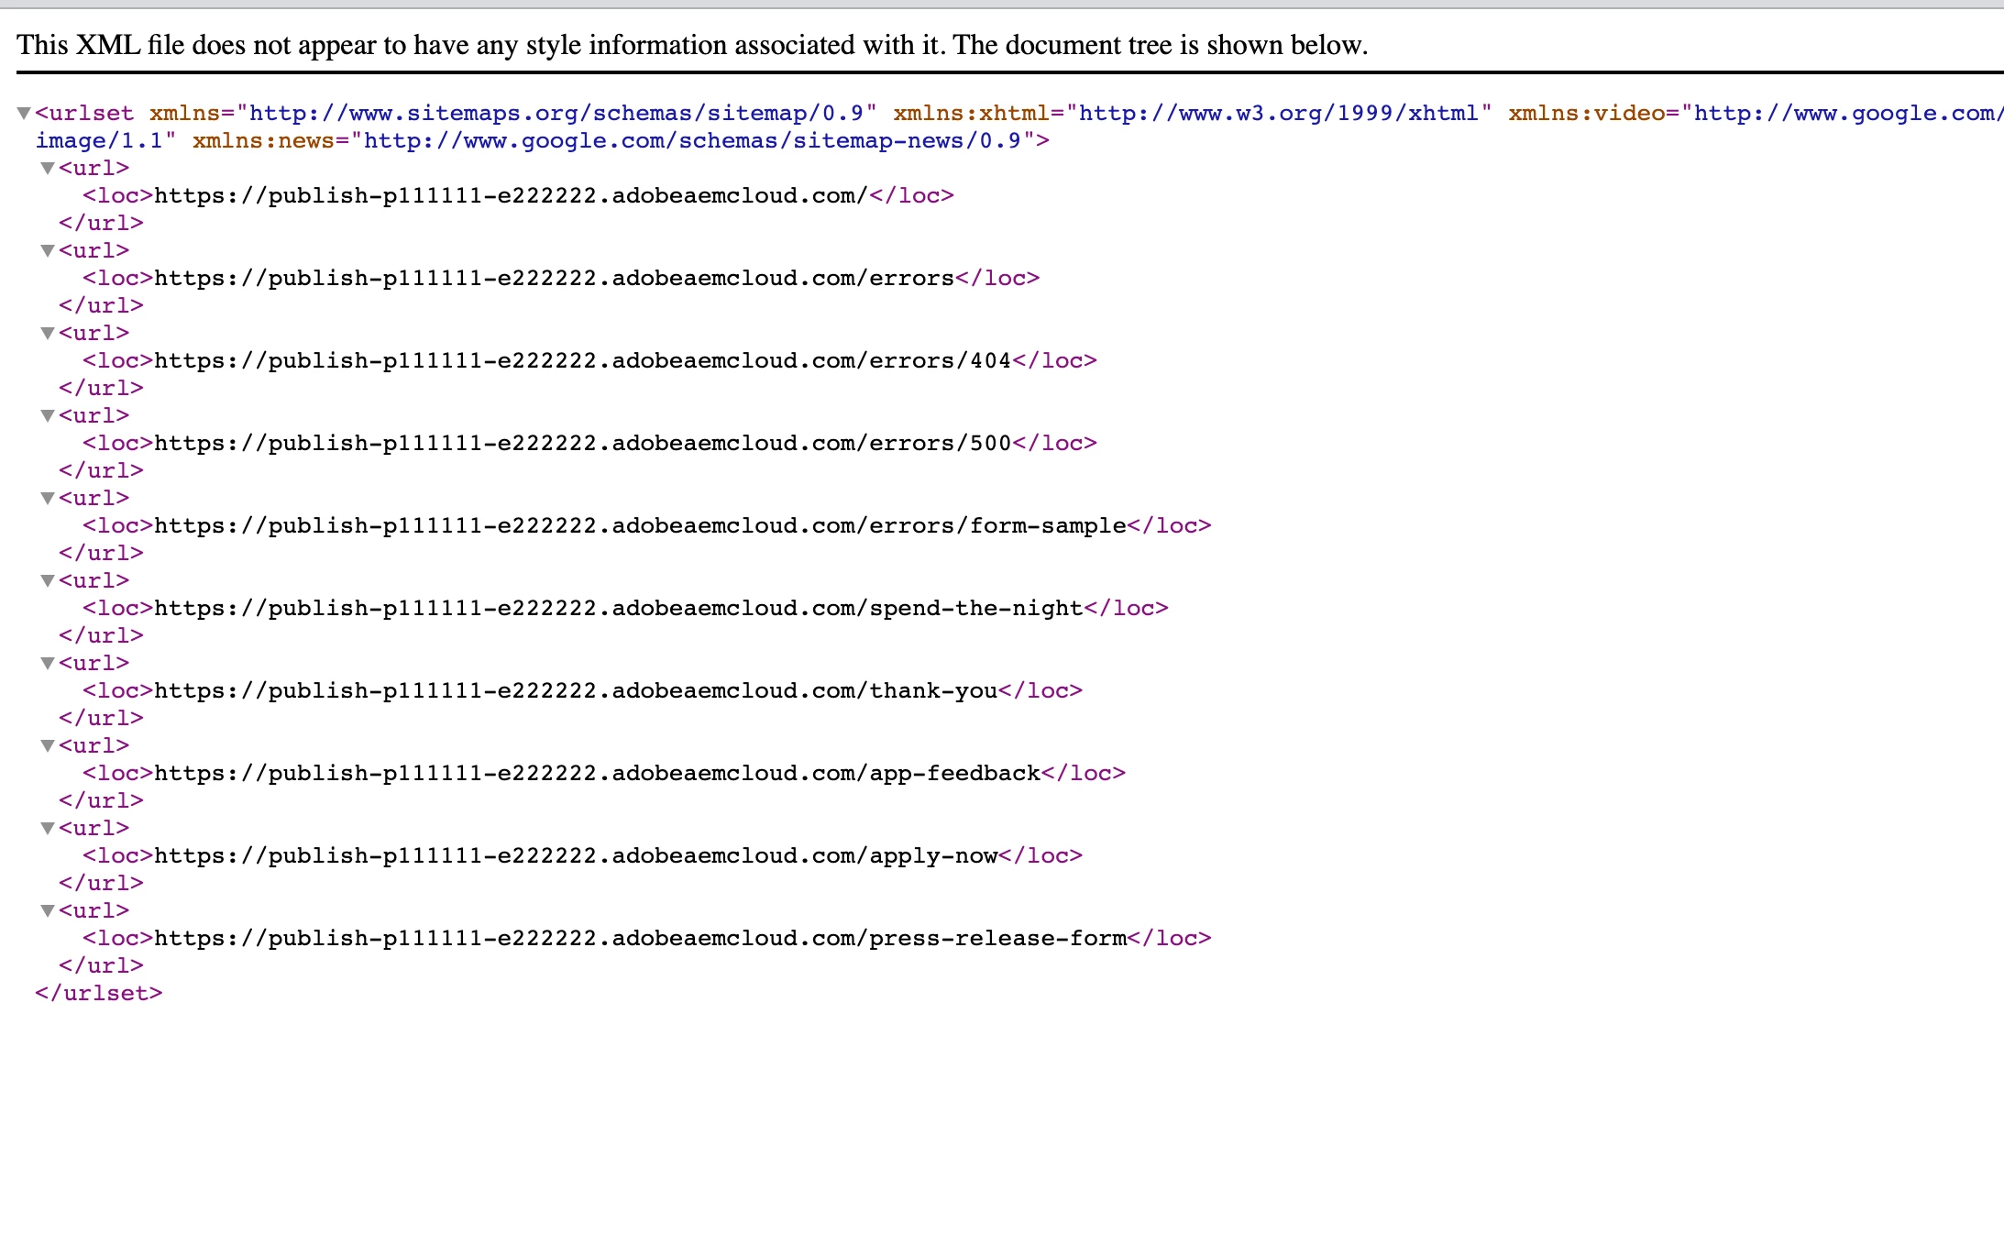Click the xmlns sitemaps.org schema attribute value

(x=556, y=114)
